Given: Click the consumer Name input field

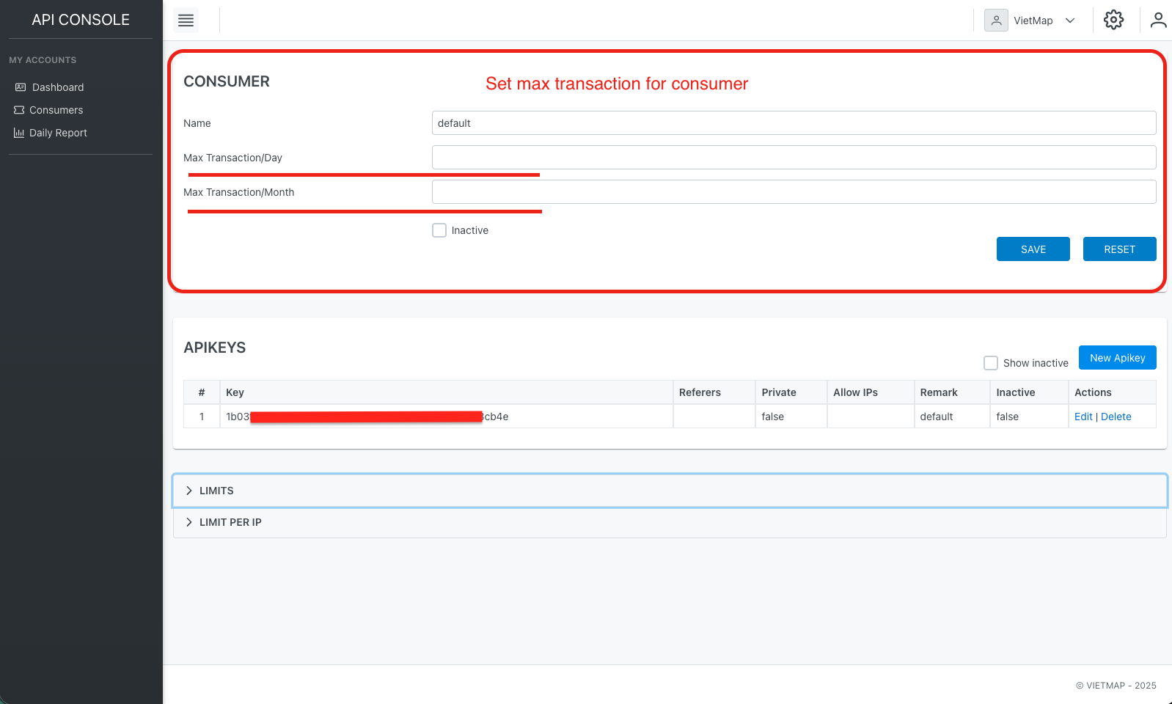Looking at the screenshot, I should (794, 123).
